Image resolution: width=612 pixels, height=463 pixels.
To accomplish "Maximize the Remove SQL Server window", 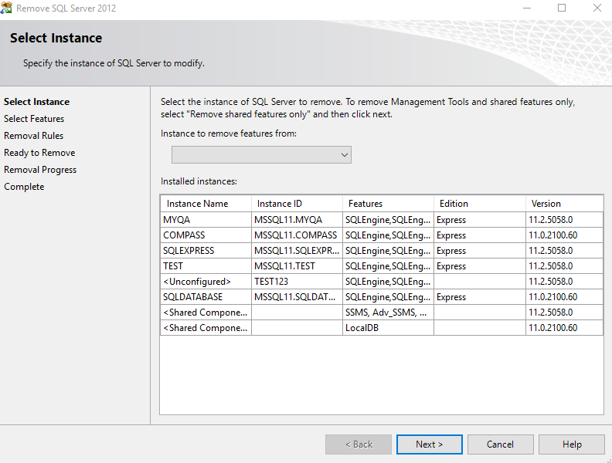I will click(562, 8).
